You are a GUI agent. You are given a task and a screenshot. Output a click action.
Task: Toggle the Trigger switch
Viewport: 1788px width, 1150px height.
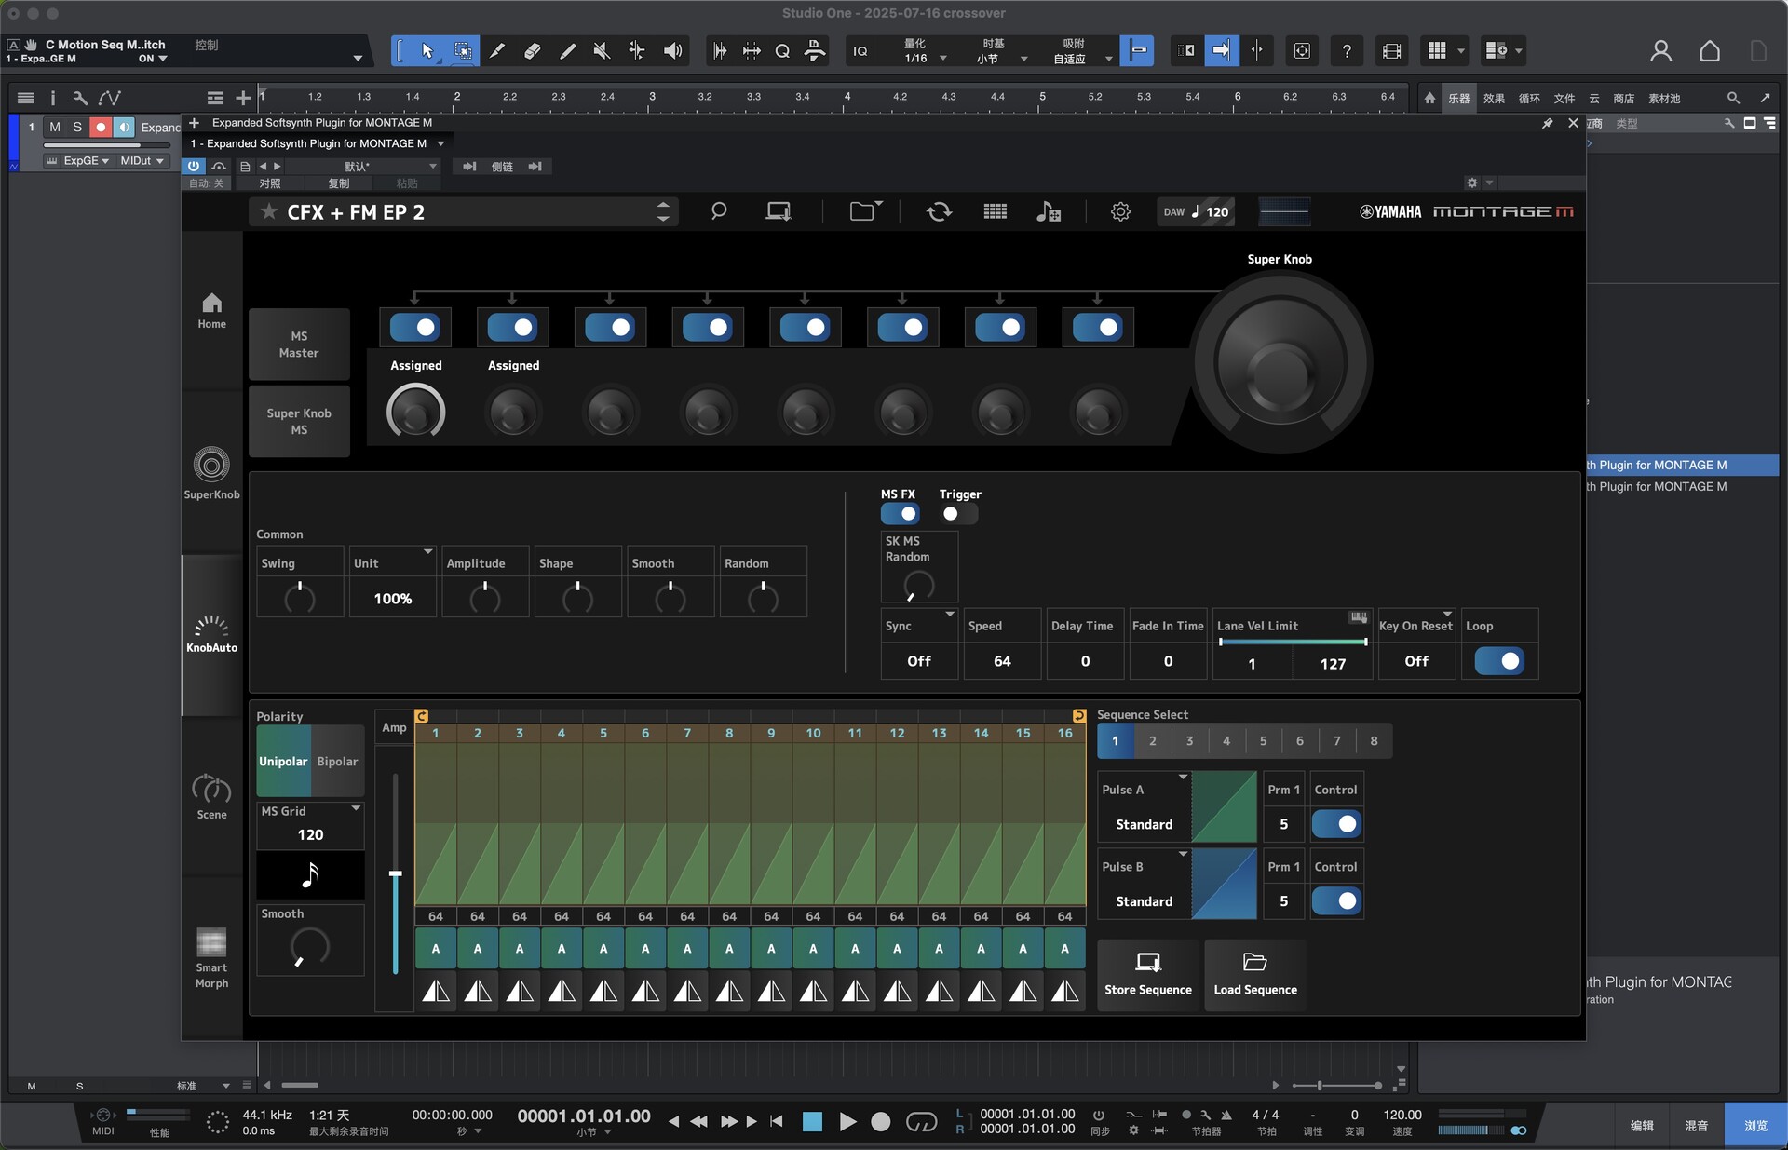pyautogui.click(x=957, y=514)
